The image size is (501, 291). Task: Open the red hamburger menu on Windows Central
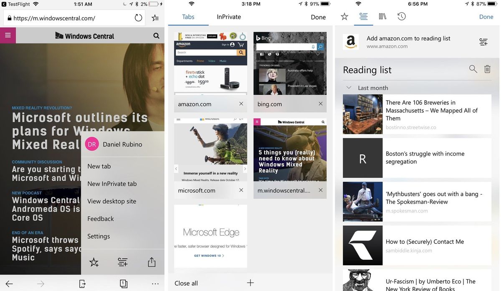point(8,35)
